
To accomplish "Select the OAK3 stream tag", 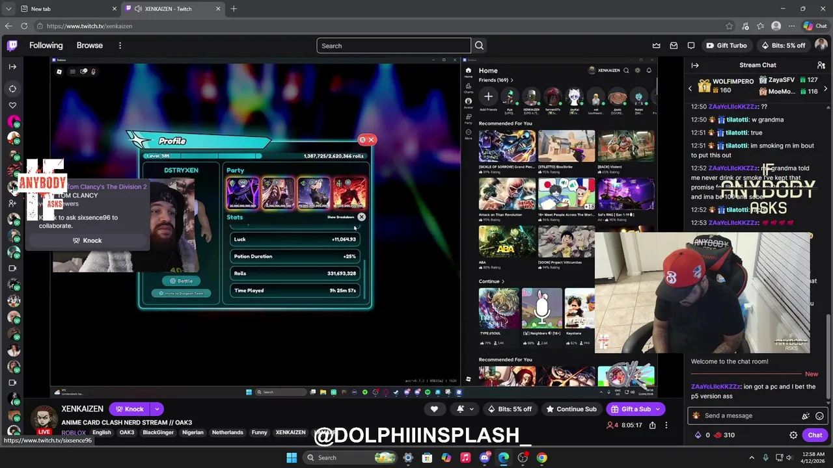I will tap(127, 433).
